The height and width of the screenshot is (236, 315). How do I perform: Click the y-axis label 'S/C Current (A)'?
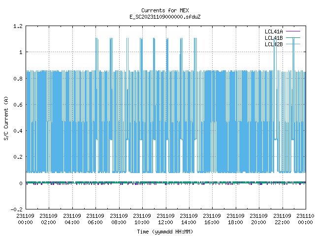[x=6, y=118]
